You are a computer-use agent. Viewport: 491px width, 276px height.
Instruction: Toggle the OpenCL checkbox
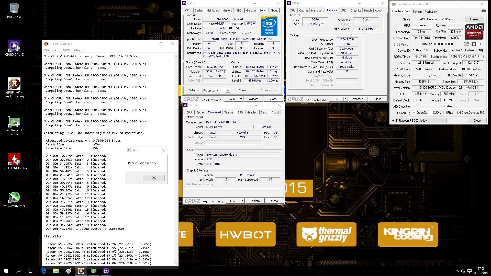pyautogui.click(x=414, y=112)
